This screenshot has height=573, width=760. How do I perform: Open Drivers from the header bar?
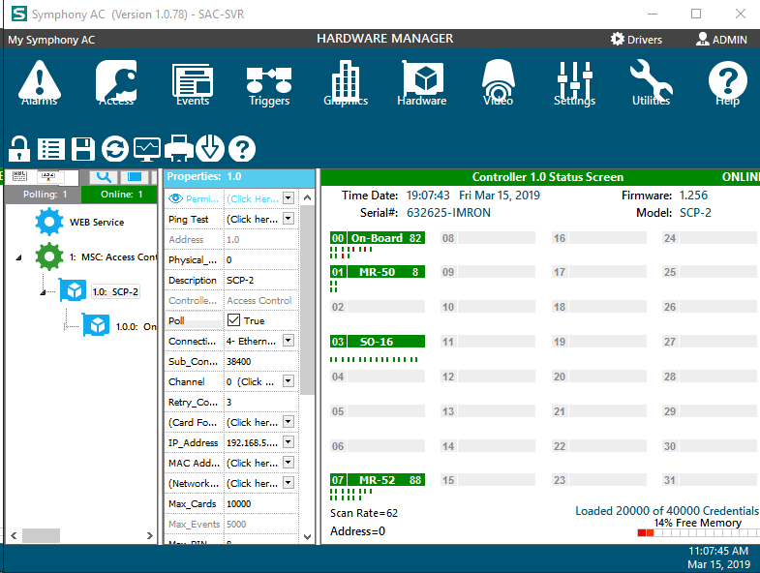point(636,40)
